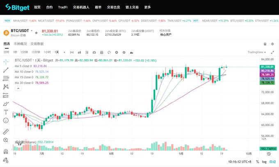The height and width of the screenshot is (167, 279).
Task: Toggle 自动 auto scale
Action: (x=272, y=162)
